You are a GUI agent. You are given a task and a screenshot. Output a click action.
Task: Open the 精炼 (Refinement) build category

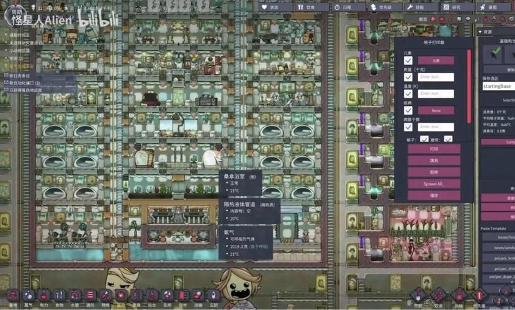[105, 296]
